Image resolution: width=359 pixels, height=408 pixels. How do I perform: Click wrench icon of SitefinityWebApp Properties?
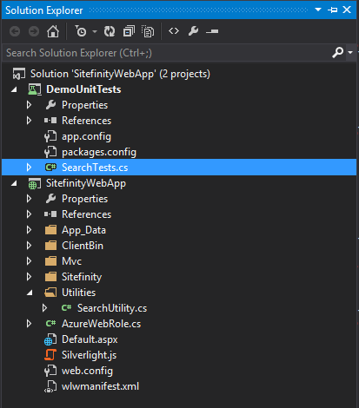pos(50,199)
